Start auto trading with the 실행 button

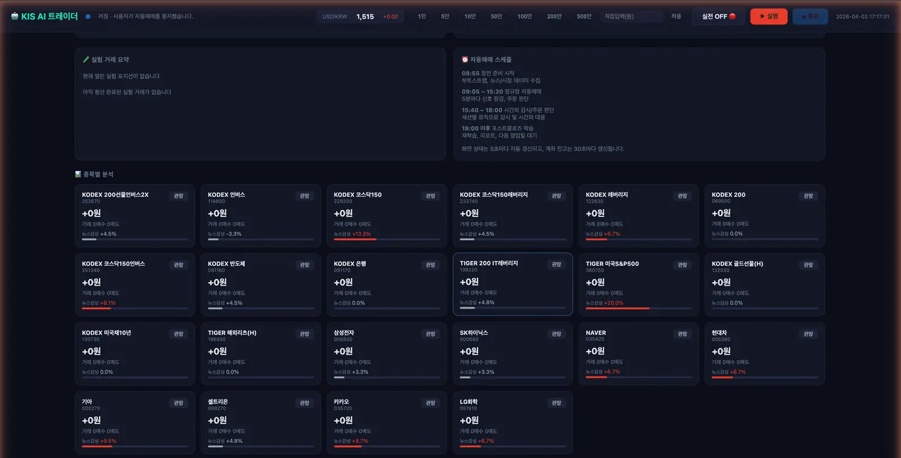769,16
